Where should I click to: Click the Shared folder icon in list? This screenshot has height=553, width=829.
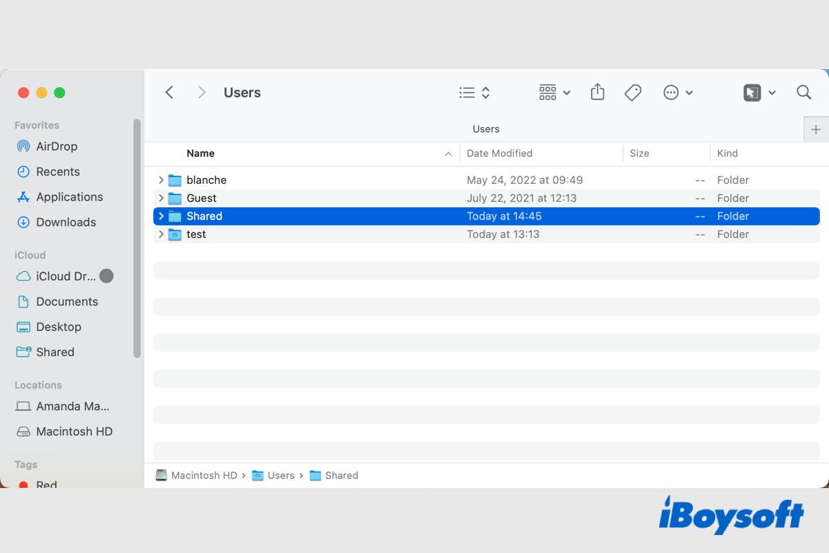[175, 216]
